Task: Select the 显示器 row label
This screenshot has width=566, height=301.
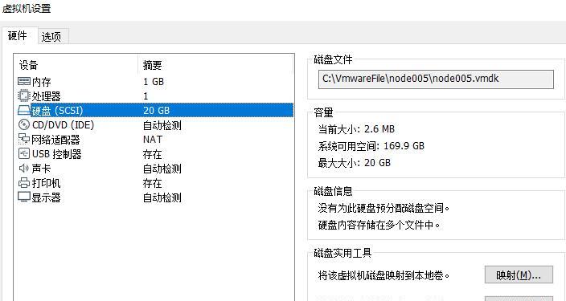Action: pos(46,198)
